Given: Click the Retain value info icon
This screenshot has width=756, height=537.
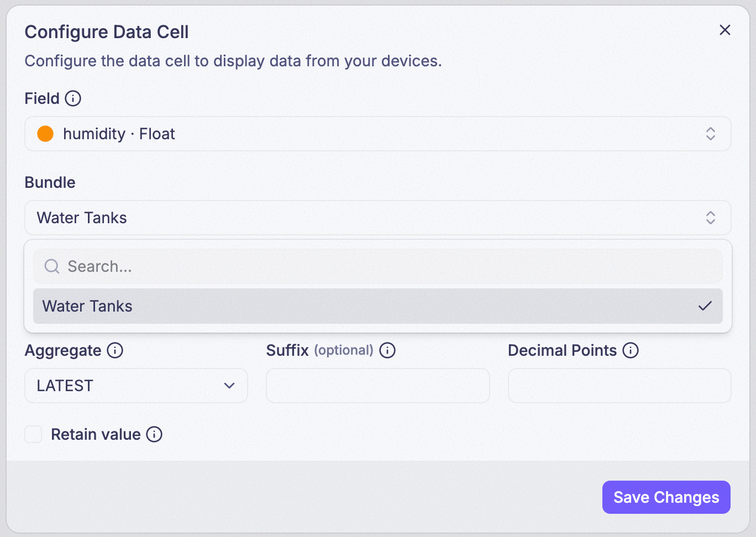Looking at the screenshot, I should click(x=154, y=434).
